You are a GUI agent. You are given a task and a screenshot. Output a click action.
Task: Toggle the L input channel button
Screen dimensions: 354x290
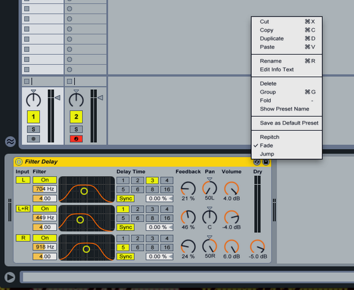point(23,180)
